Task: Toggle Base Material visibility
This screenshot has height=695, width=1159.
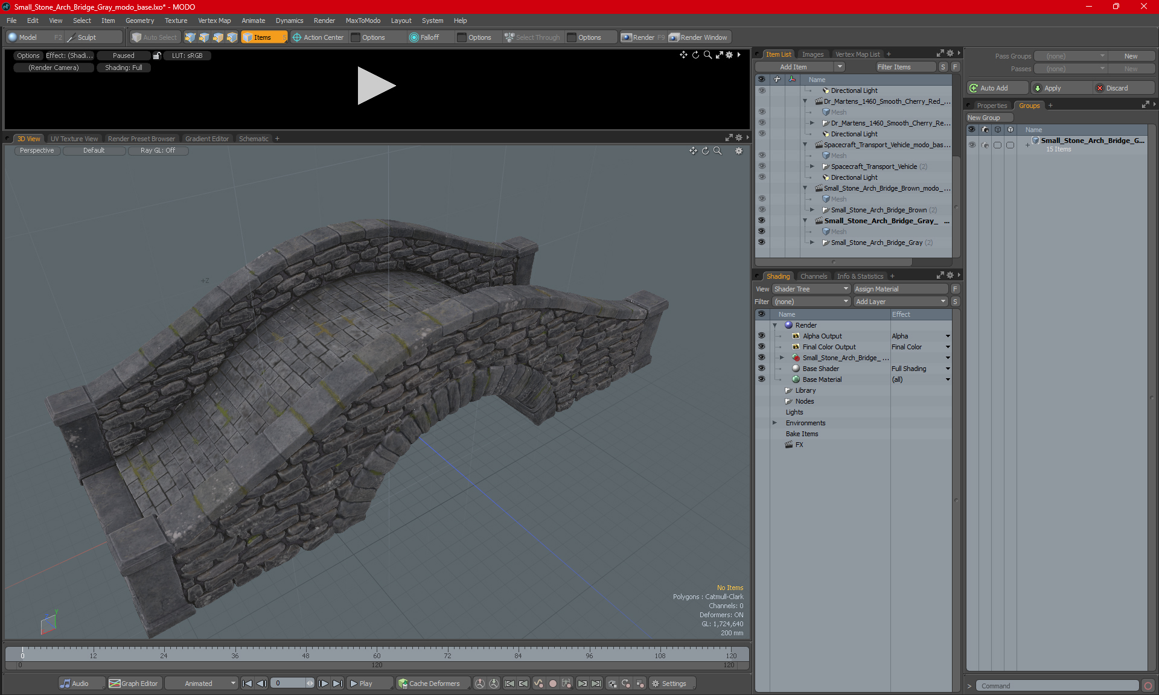Action: (761, 379)
